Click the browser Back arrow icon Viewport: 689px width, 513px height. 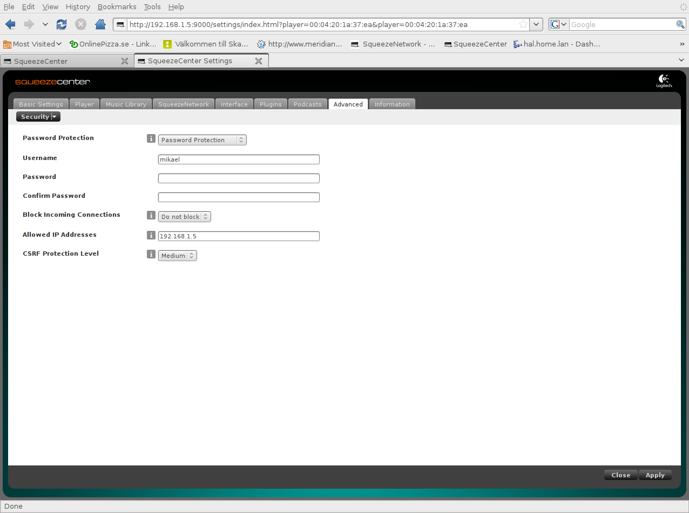11,24
